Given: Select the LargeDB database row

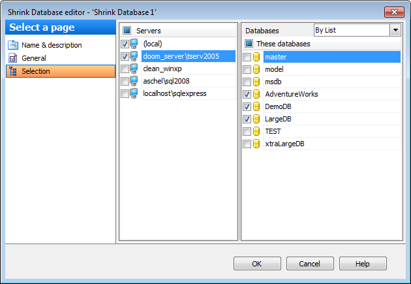Looking at the screenshot, I should 332,119.
